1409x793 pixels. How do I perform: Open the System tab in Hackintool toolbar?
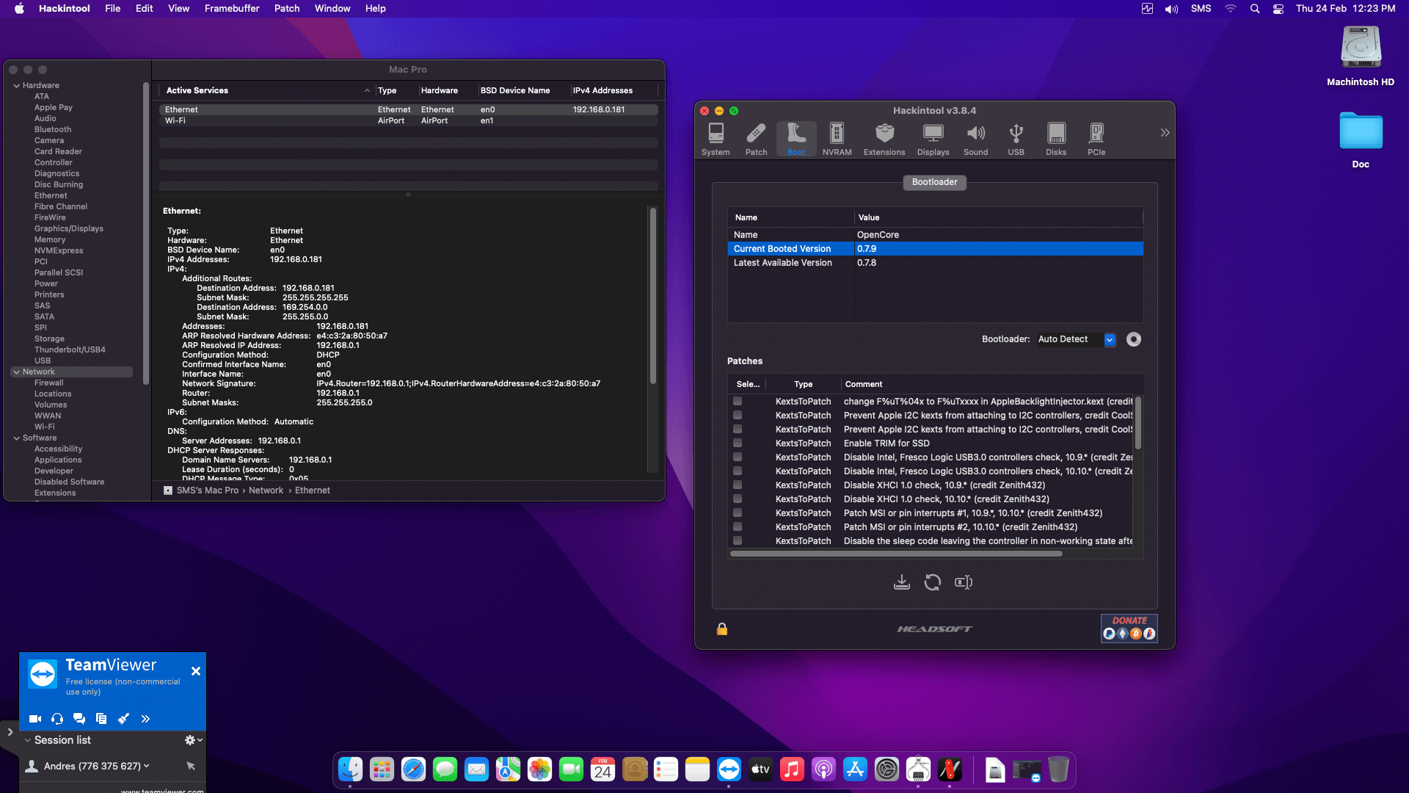(x=716, y=139)
